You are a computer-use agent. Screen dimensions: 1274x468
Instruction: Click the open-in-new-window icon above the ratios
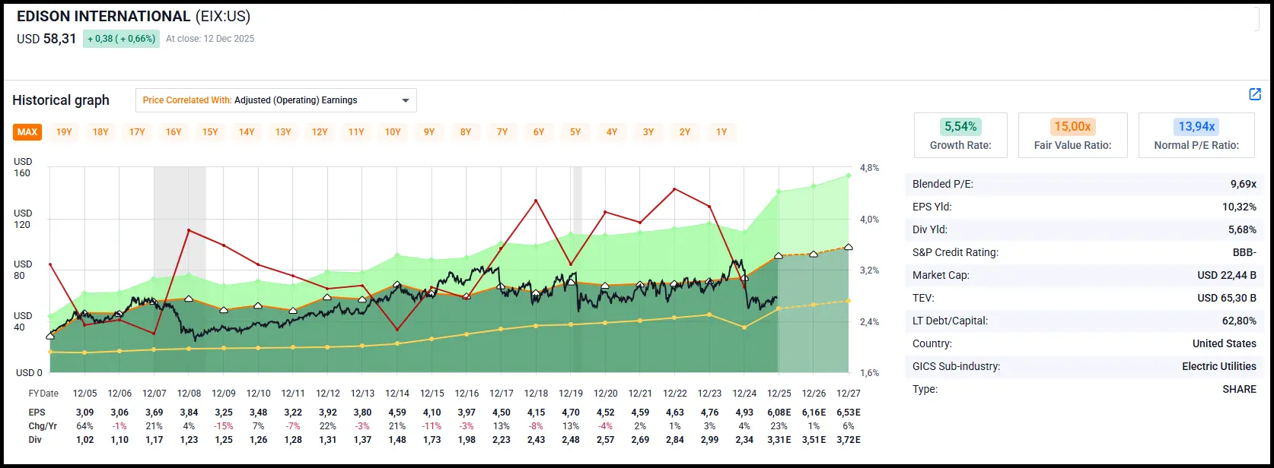click(x=1255, y=94)
